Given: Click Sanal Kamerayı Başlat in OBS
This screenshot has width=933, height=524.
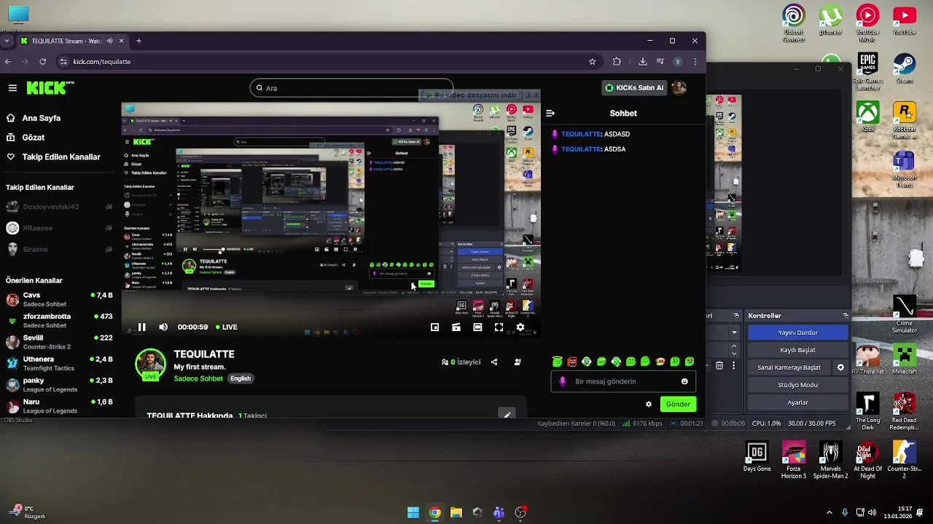Looking at the screenshot, I should (x=789, y=368).
